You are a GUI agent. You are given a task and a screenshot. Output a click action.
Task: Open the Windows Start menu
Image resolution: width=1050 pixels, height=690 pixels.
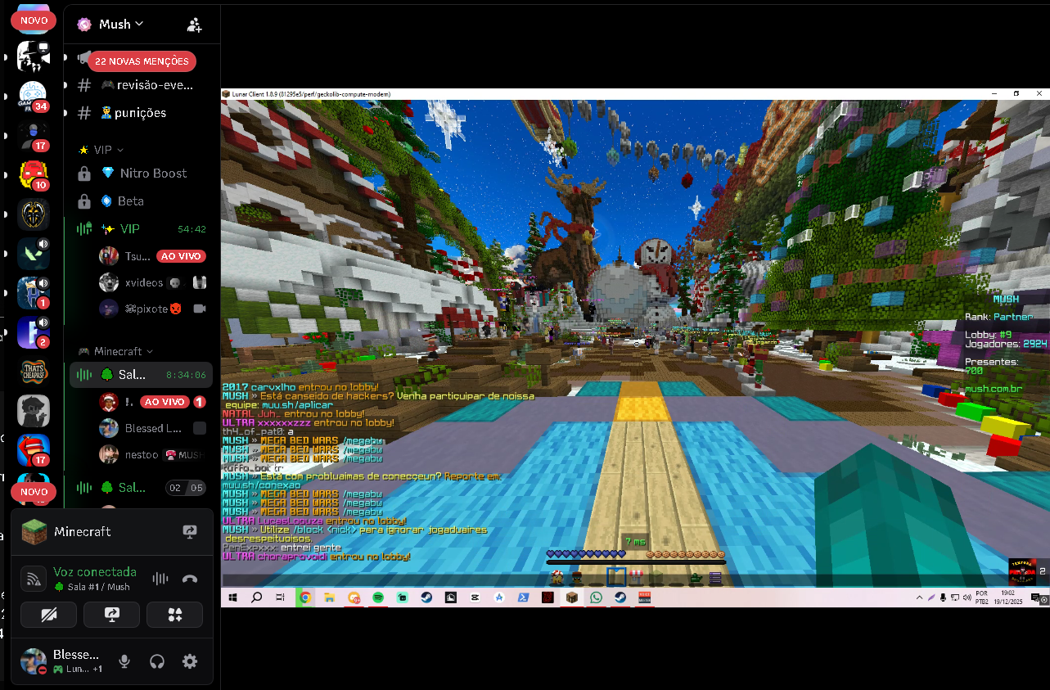pos(232,598)
